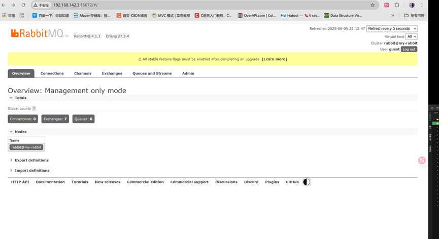Open Plugins footer link
The height and width of the screenshot is (239, 439).
pyautogui.click(x=272, y=182)
